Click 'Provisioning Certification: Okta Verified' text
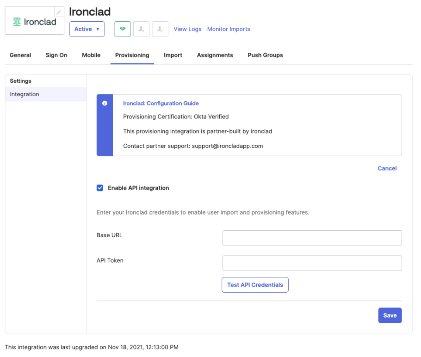 point(176,117)
